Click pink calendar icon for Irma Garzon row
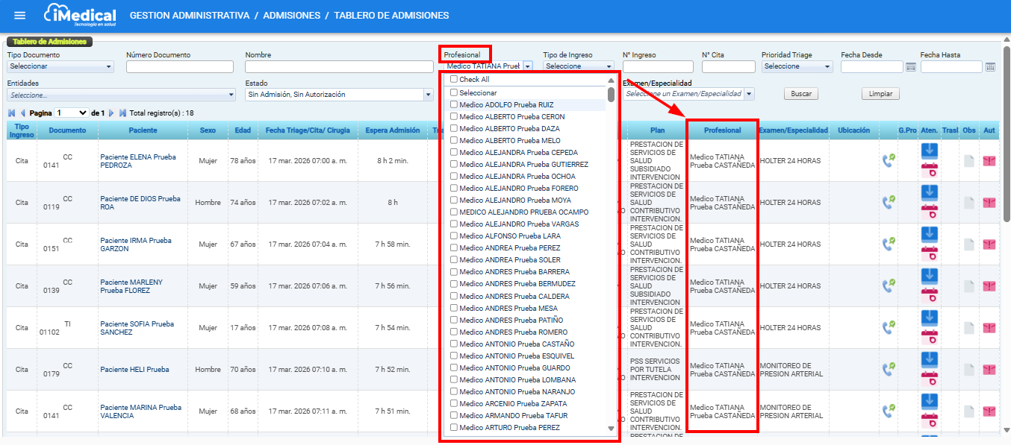 [930, 253]
